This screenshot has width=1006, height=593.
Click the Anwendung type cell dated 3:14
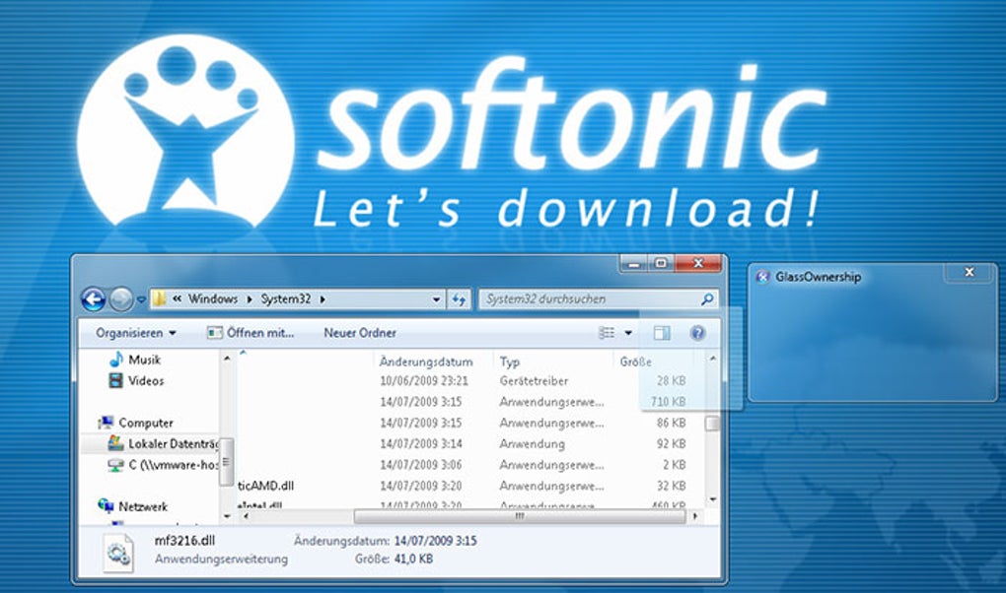[x=533, y=443]
